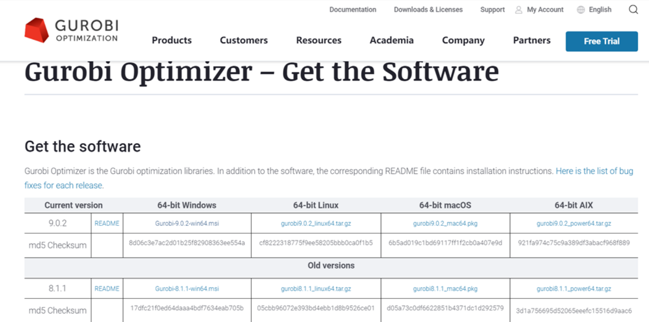649x322 pixels.
Task: Click the Gurobi Optimization logo
Action: click(71, 30)
